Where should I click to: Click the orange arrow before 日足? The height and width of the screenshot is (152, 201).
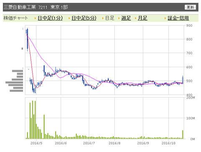tap(103, 18)
